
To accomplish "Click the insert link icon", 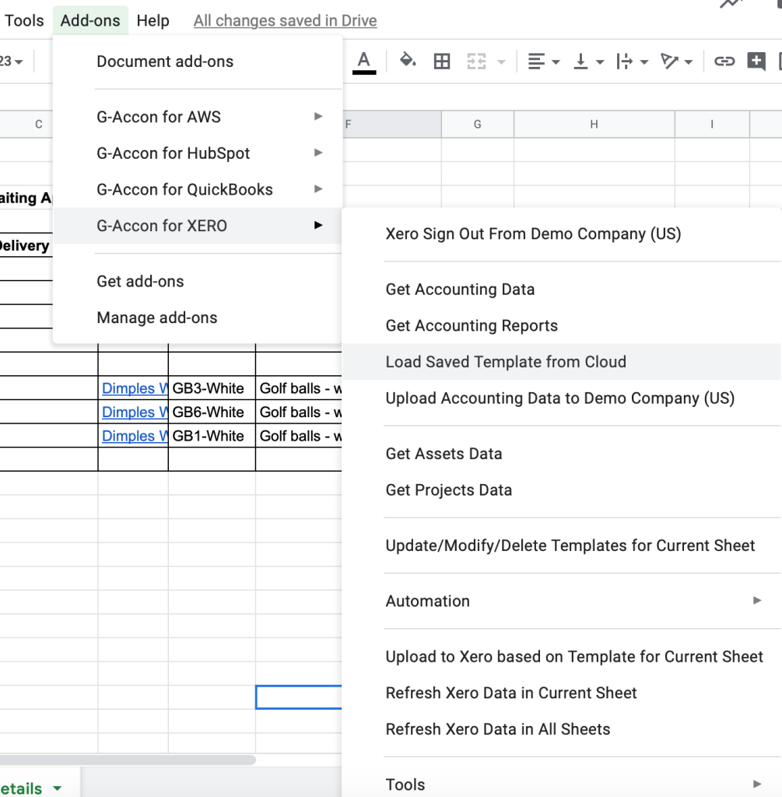I will pos(724,61).
